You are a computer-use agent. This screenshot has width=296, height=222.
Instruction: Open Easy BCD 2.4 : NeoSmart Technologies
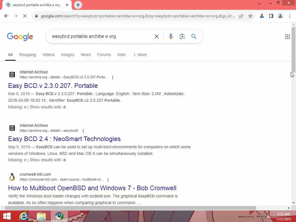64,139
